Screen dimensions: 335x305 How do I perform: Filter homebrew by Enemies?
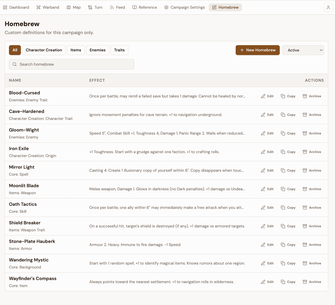coord(97,50)
